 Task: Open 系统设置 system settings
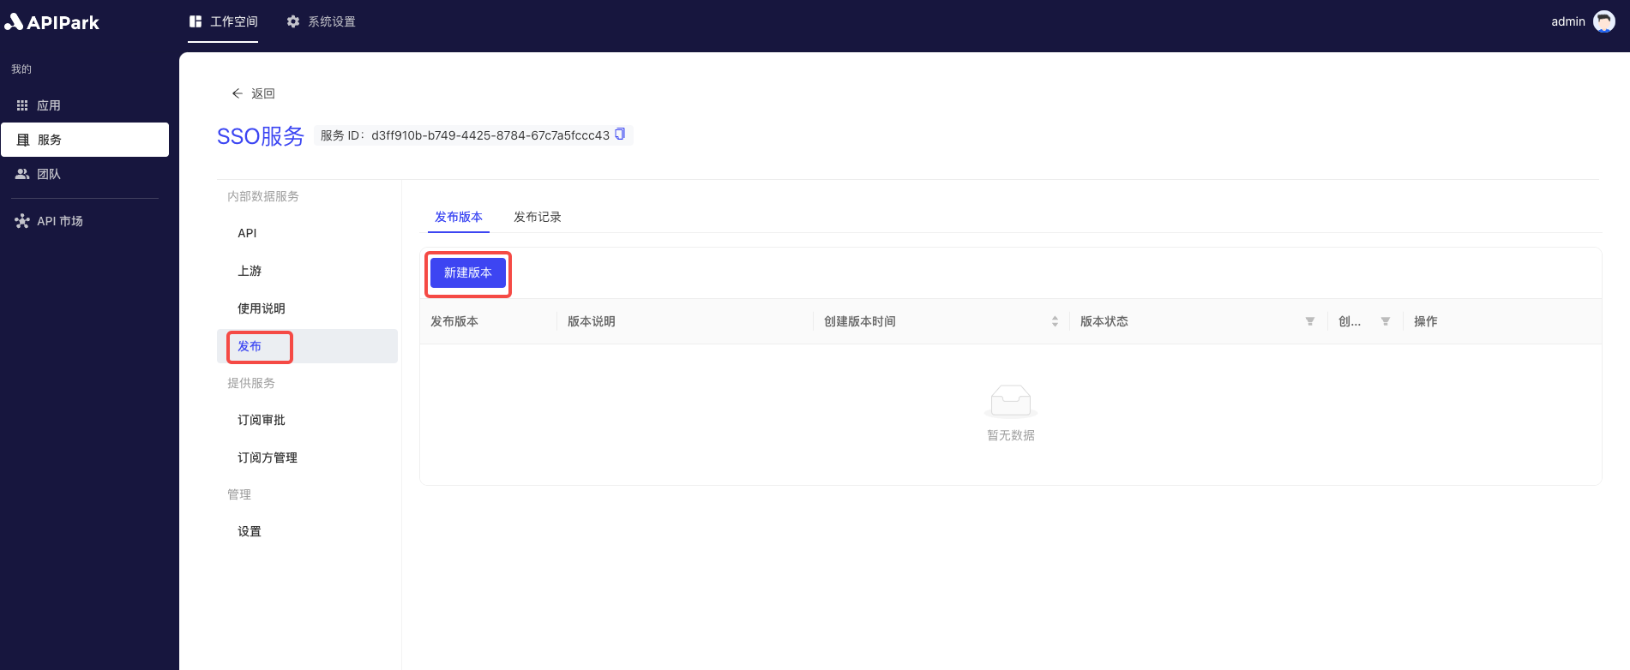pyautogui.click(x=322, y=21)
